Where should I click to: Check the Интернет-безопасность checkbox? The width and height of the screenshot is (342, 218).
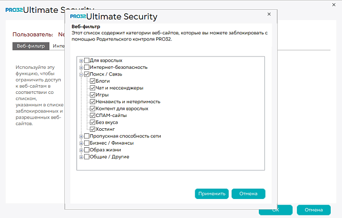click(87, 67)
